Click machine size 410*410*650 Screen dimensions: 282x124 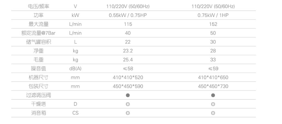click(213, 77)
